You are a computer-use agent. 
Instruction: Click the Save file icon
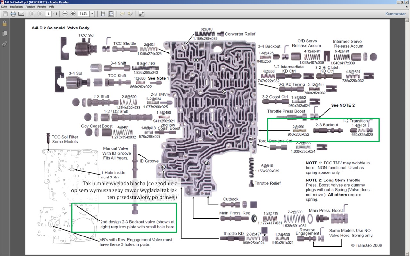[5, 14]
